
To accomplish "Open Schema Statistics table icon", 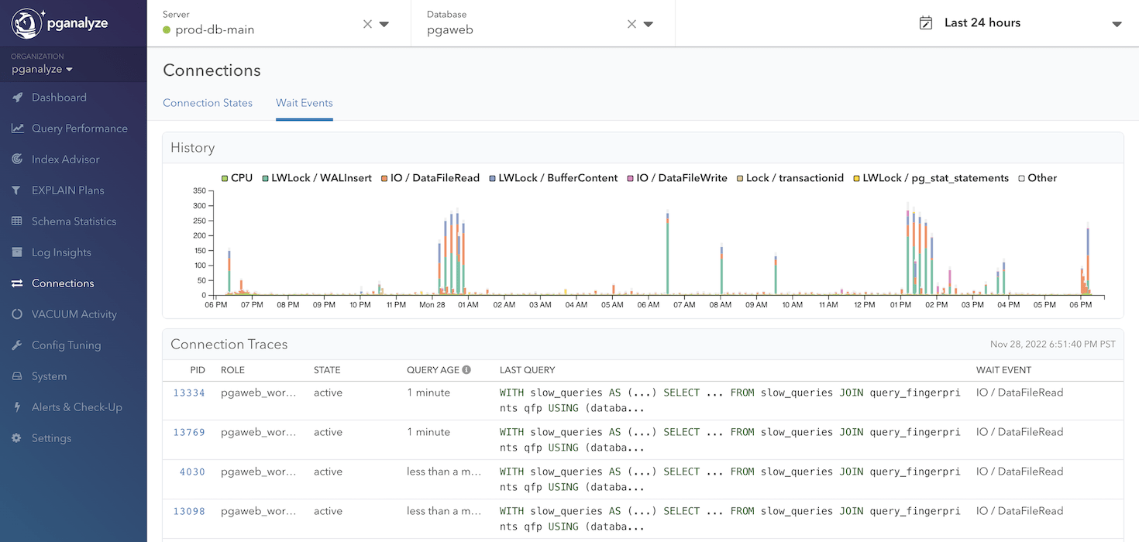I will (17, 221).
